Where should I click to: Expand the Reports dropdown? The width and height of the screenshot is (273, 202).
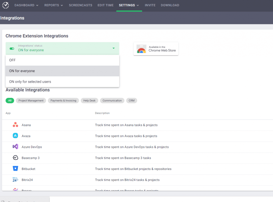click(53, 5)
